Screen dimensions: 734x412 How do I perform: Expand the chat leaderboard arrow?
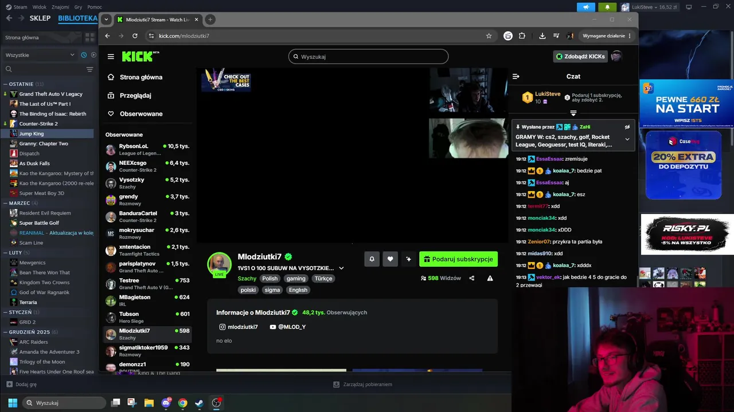(573, 113)
